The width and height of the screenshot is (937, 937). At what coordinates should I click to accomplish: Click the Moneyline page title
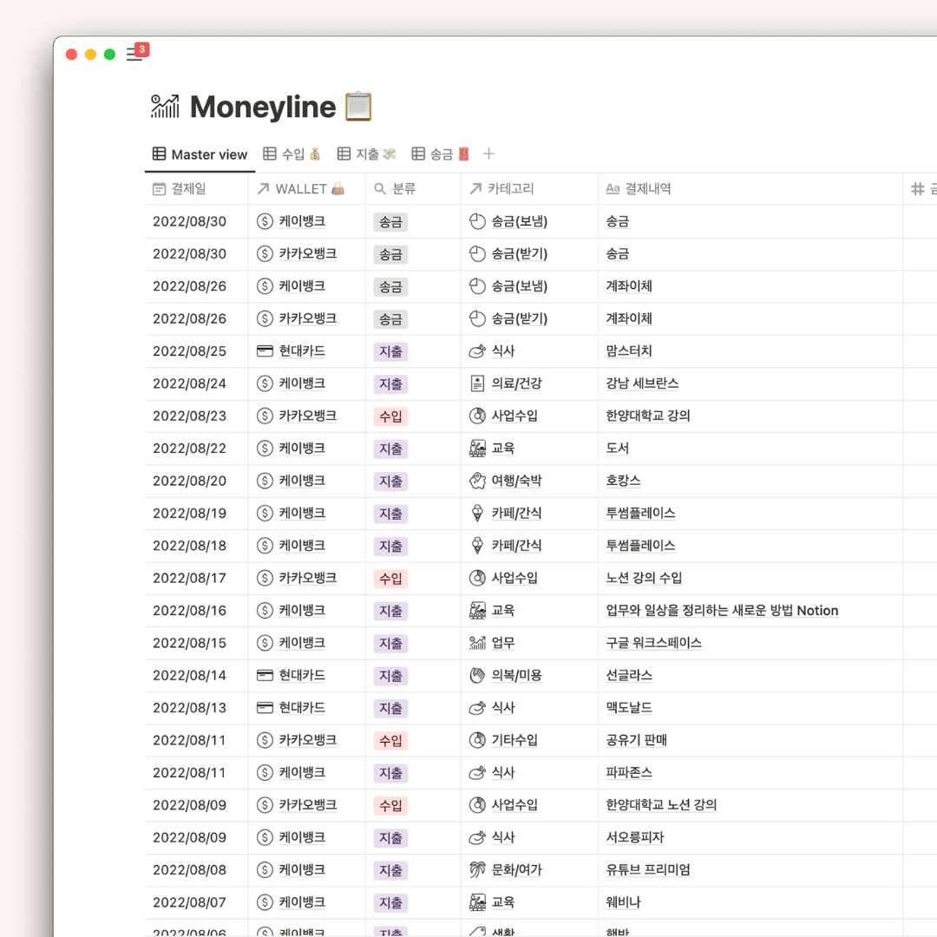[263, 107]
